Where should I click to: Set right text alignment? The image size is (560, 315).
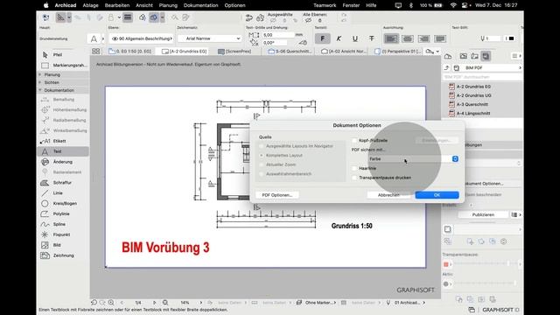[x=423, y=38]
